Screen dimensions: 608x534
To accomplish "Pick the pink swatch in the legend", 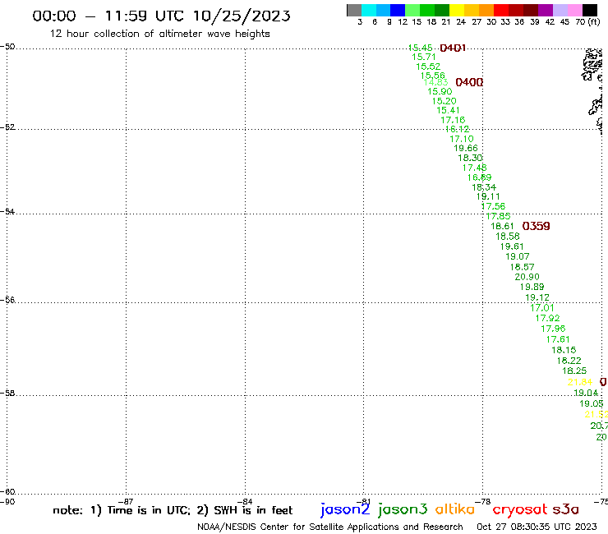I will [574, 10].
